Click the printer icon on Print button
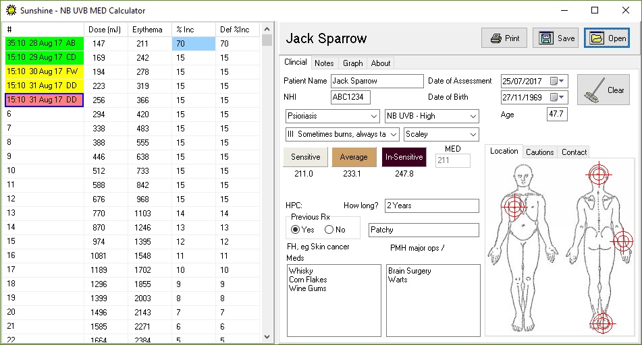This screenshot has width=642, height=345. click(x=496, y=38)
